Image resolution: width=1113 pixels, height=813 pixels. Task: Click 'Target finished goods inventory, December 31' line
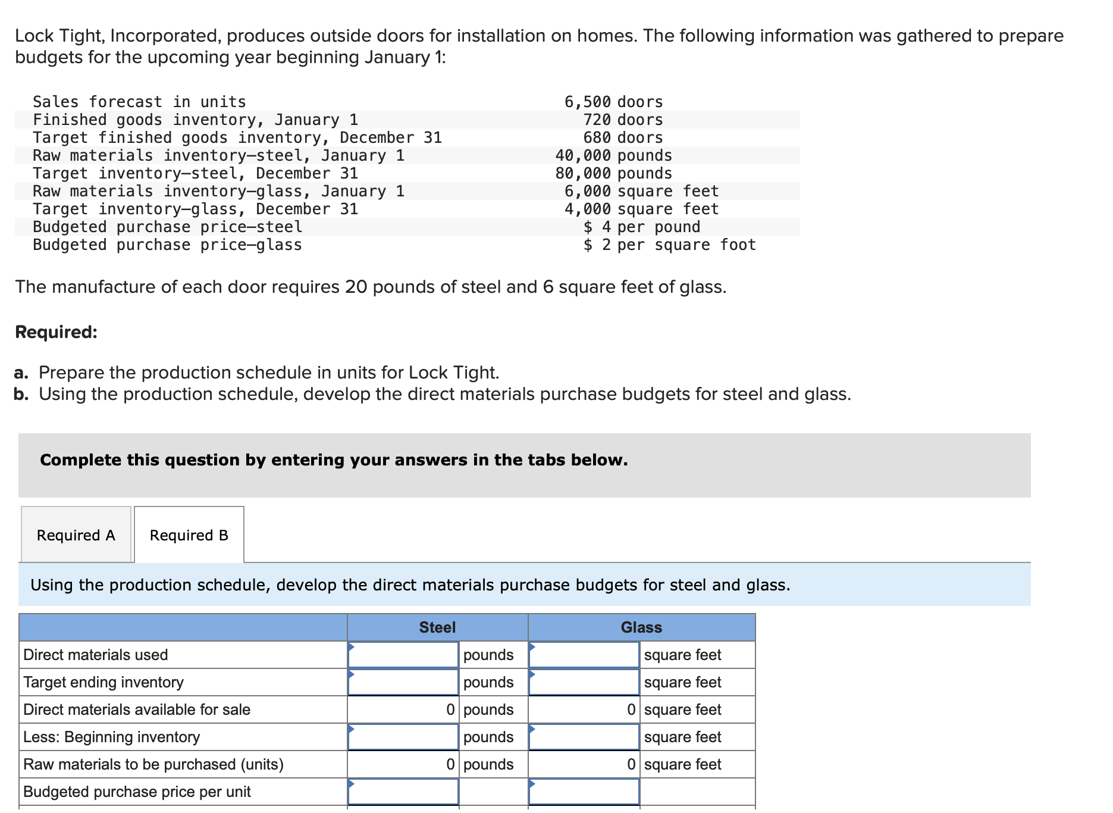237,137
